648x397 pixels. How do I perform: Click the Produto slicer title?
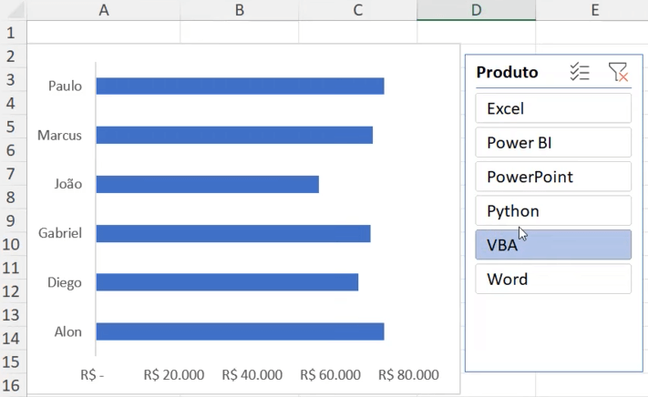tap(507, 72)
